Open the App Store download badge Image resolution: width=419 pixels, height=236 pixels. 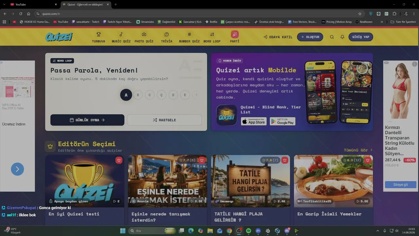click(x=254, y=121)
